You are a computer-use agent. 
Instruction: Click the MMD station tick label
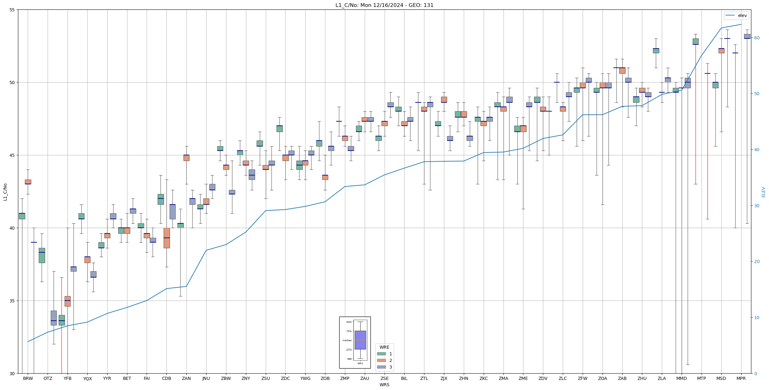pos(681,379)
